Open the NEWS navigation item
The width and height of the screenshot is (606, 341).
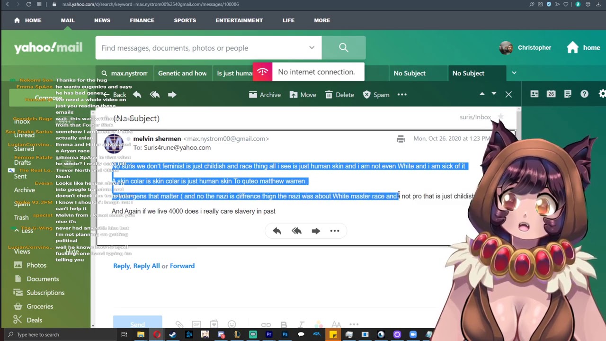click(102, 20)
